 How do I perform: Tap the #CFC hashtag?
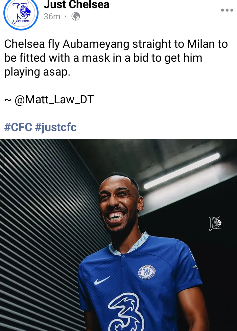(18, 127)
